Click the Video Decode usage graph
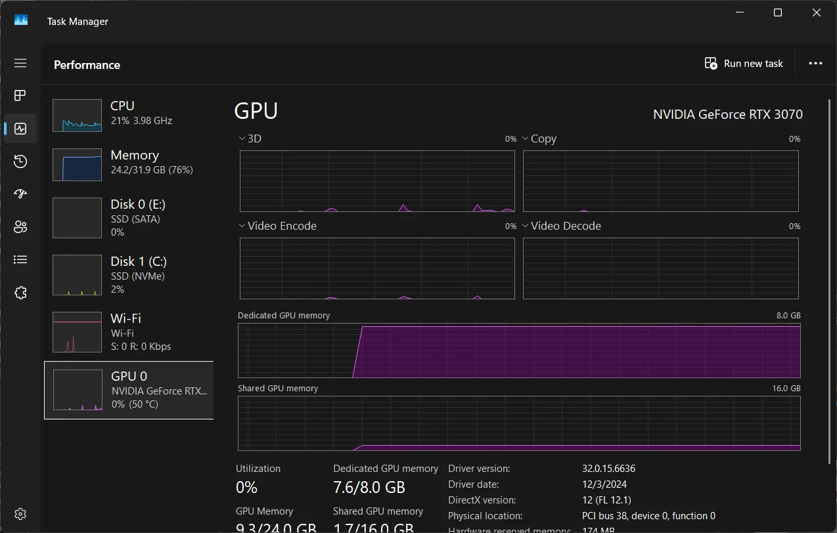 tap(661, 268)
